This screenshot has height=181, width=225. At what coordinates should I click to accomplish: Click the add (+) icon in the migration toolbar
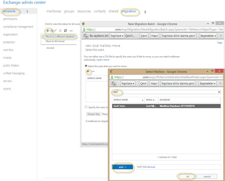point(48,31)
